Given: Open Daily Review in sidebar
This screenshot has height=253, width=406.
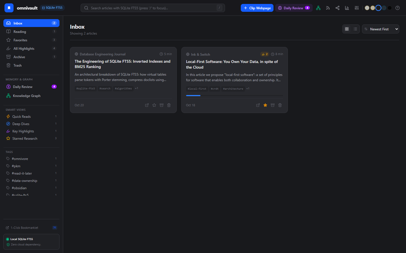Looking at the screenshot, I should click(31, 87).
